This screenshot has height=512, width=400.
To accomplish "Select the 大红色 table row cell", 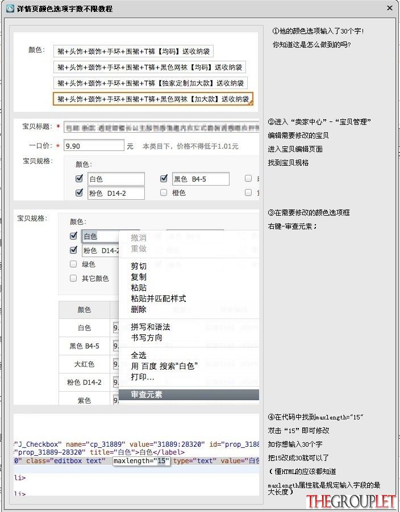I will point(84,364).
